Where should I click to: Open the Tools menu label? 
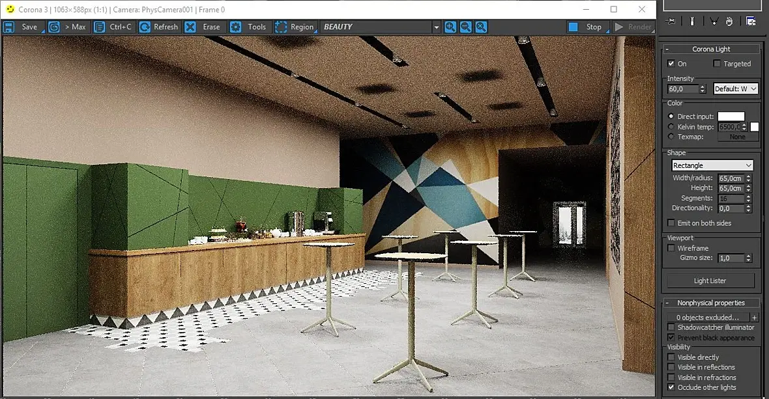[x=257, y=27]
